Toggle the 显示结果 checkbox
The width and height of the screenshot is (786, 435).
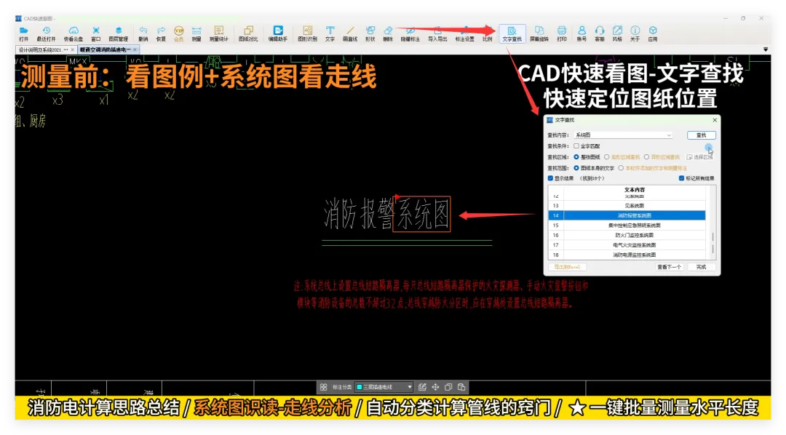[x=550, y=178]
